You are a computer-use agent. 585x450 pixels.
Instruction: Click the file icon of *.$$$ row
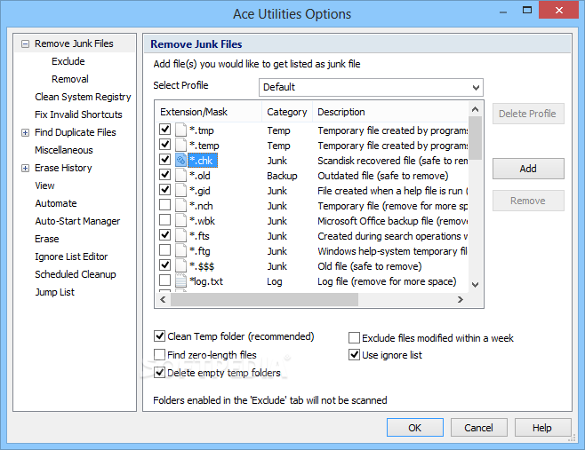point(181,265)
